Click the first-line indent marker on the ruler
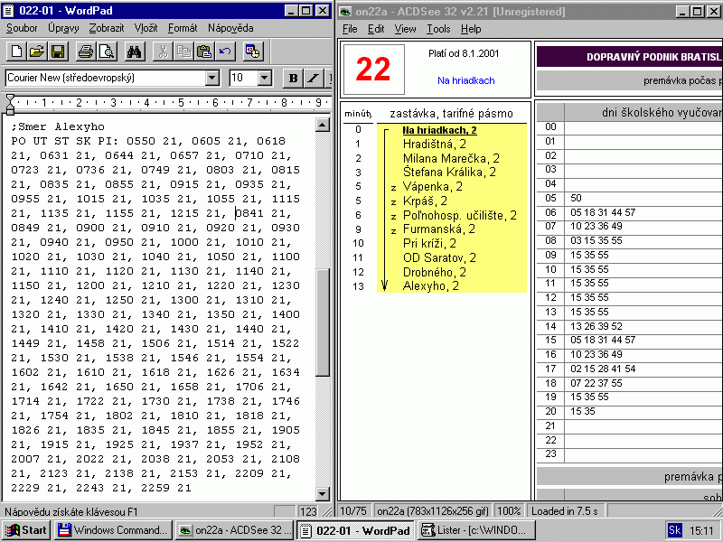Viewport: 723px width, 542px height. (x=10, y=98)
